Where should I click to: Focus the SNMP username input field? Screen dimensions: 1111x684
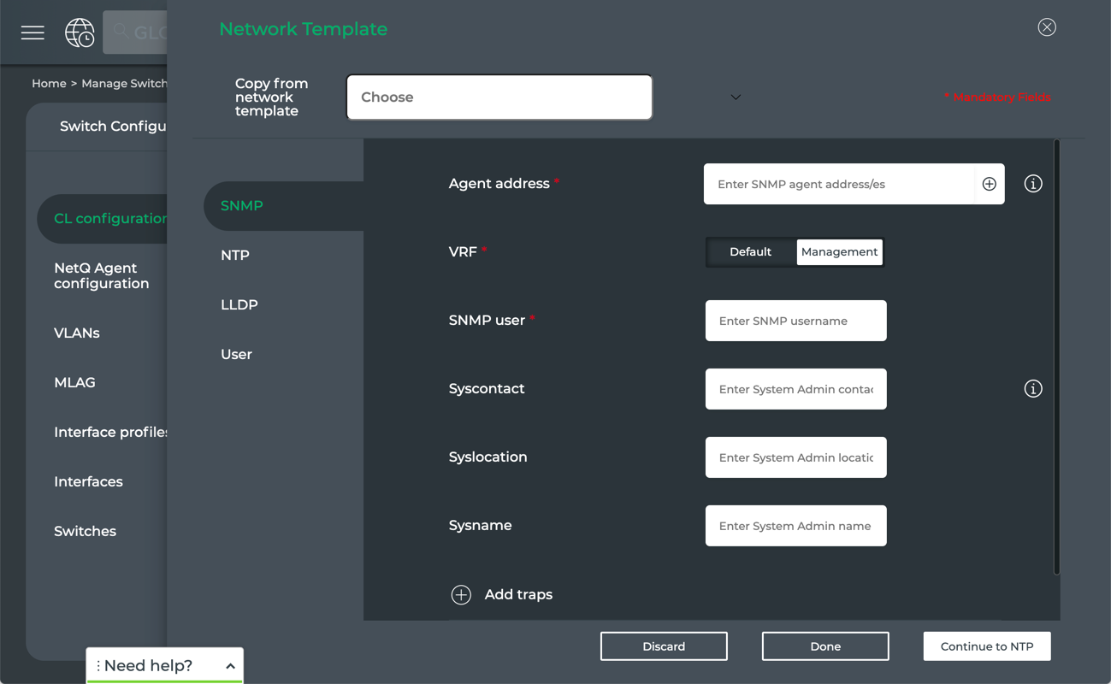point(795,321)
